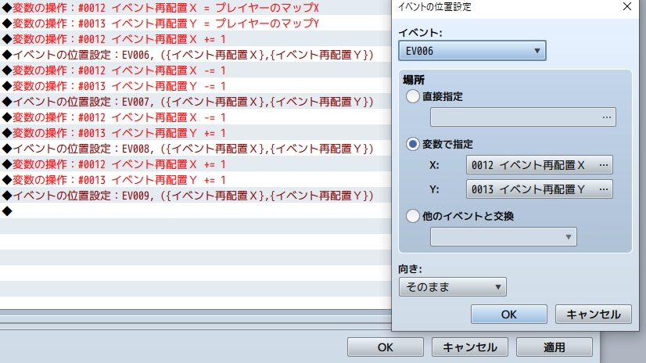Select イベント再配置X -= 1 line below EV007

(196, 117)
